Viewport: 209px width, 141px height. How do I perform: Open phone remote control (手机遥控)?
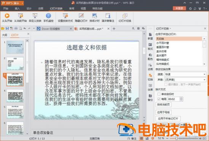(x=48, y=17)
